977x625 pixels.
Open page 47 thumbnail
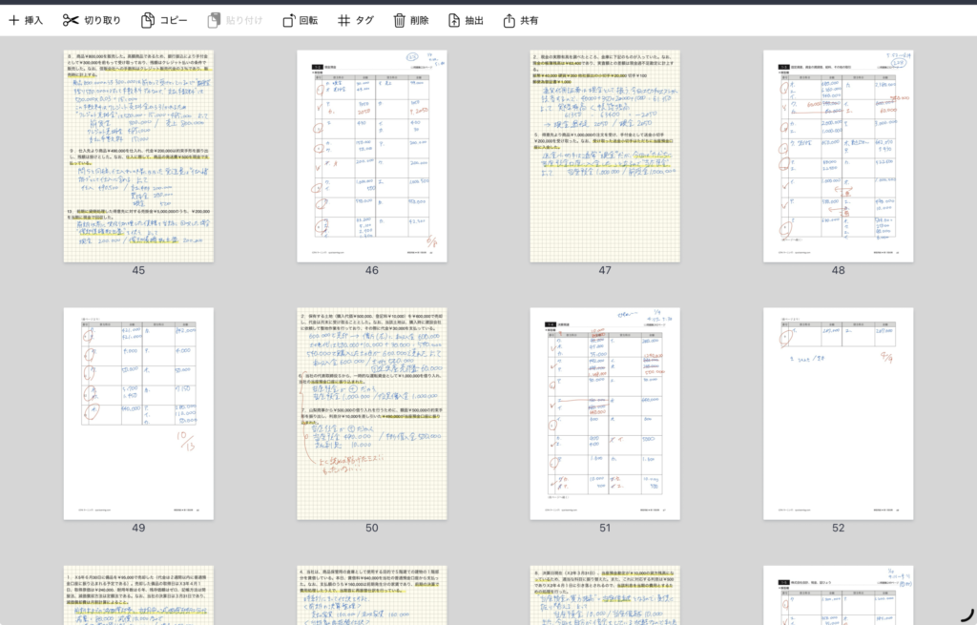click(605, 156)
